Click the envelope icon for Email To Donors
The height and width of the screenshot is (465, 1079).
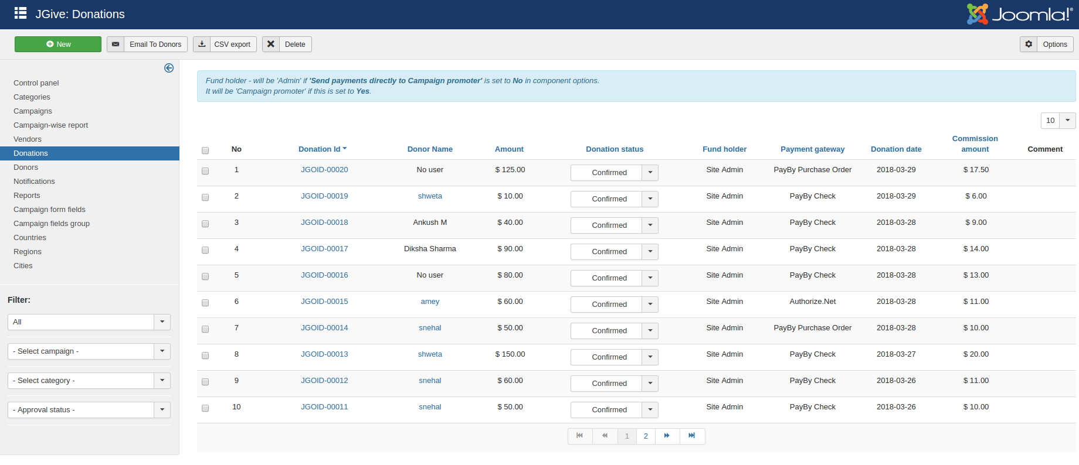click(x=116, y=45)
